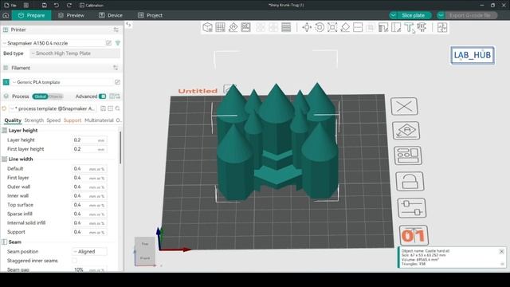Open the Calibration menu
Viewport: 510px width, 287px height.
click(92, 6)
